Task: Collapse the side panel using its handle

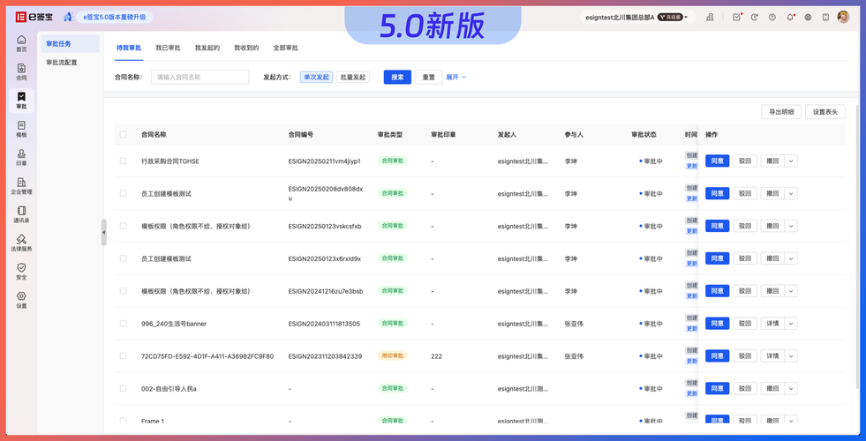Action: (x=103, y=233)
